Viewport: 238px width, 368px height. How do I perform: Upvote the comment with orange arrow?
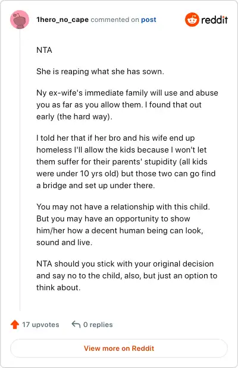[x=15, y=324]
